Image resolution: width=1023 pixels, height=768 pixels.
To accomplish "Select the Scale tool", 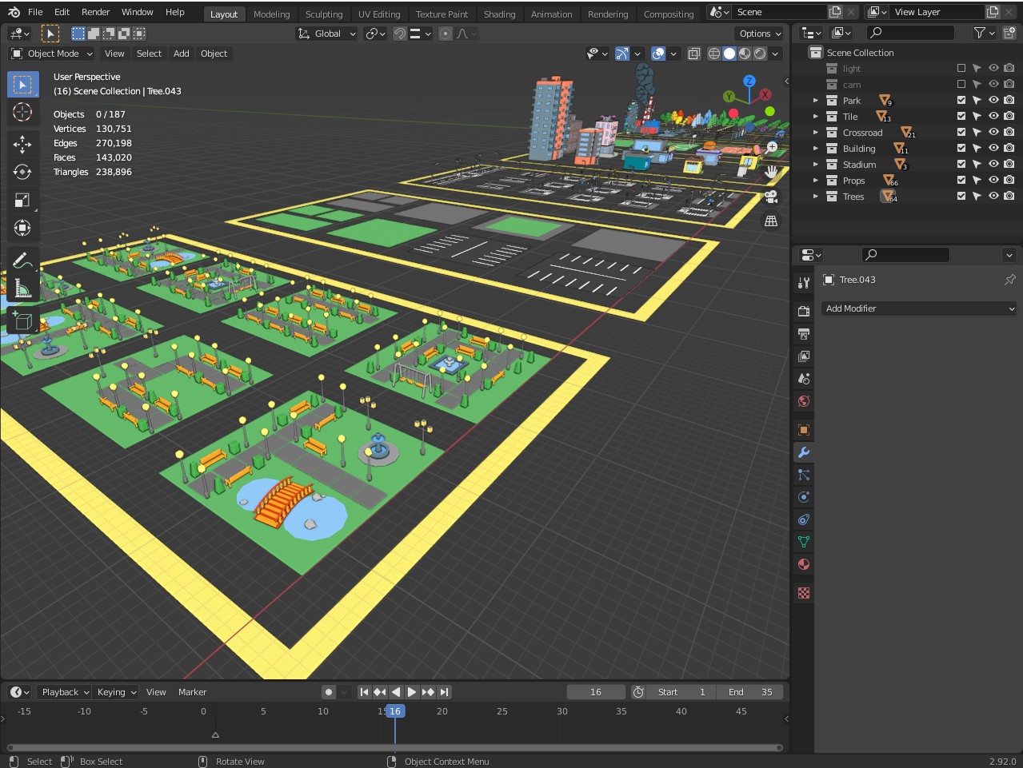I will pyautogui.click(x=22, y=200).
